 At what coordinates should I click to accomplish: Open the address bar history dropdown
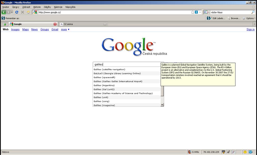pos(200,12)
